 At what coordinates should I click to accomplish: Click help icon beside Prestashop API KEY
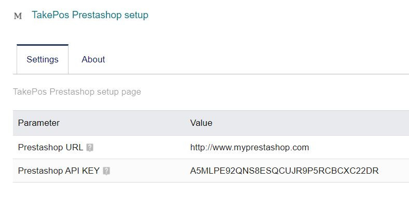pyautogui.click(x=106, y=171)
